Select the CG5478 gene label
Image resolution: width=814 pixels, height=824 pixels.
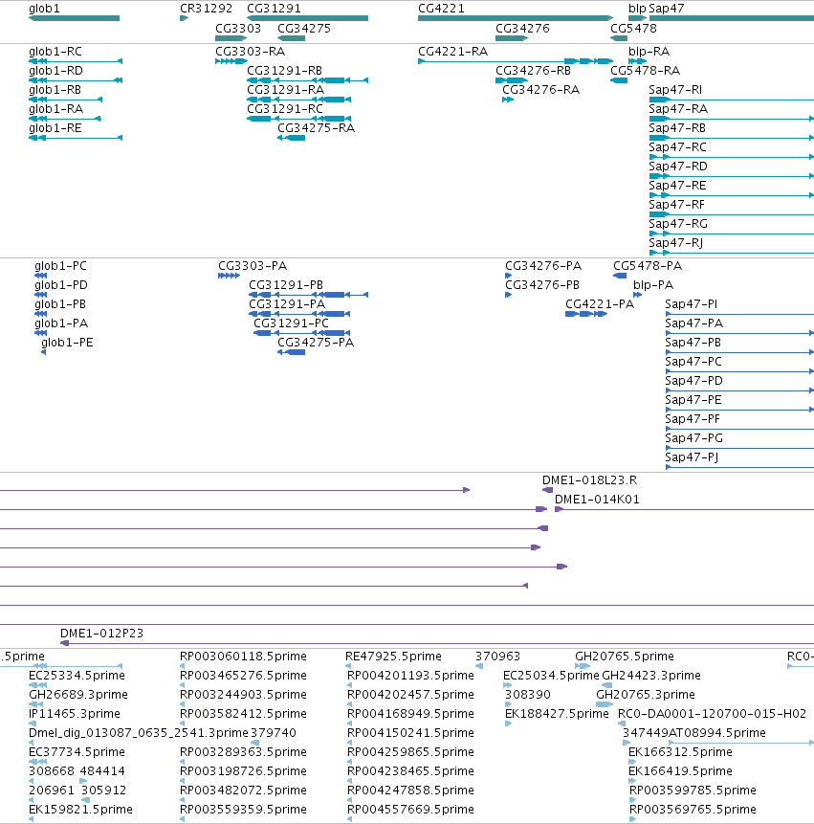tap(633, 29)
